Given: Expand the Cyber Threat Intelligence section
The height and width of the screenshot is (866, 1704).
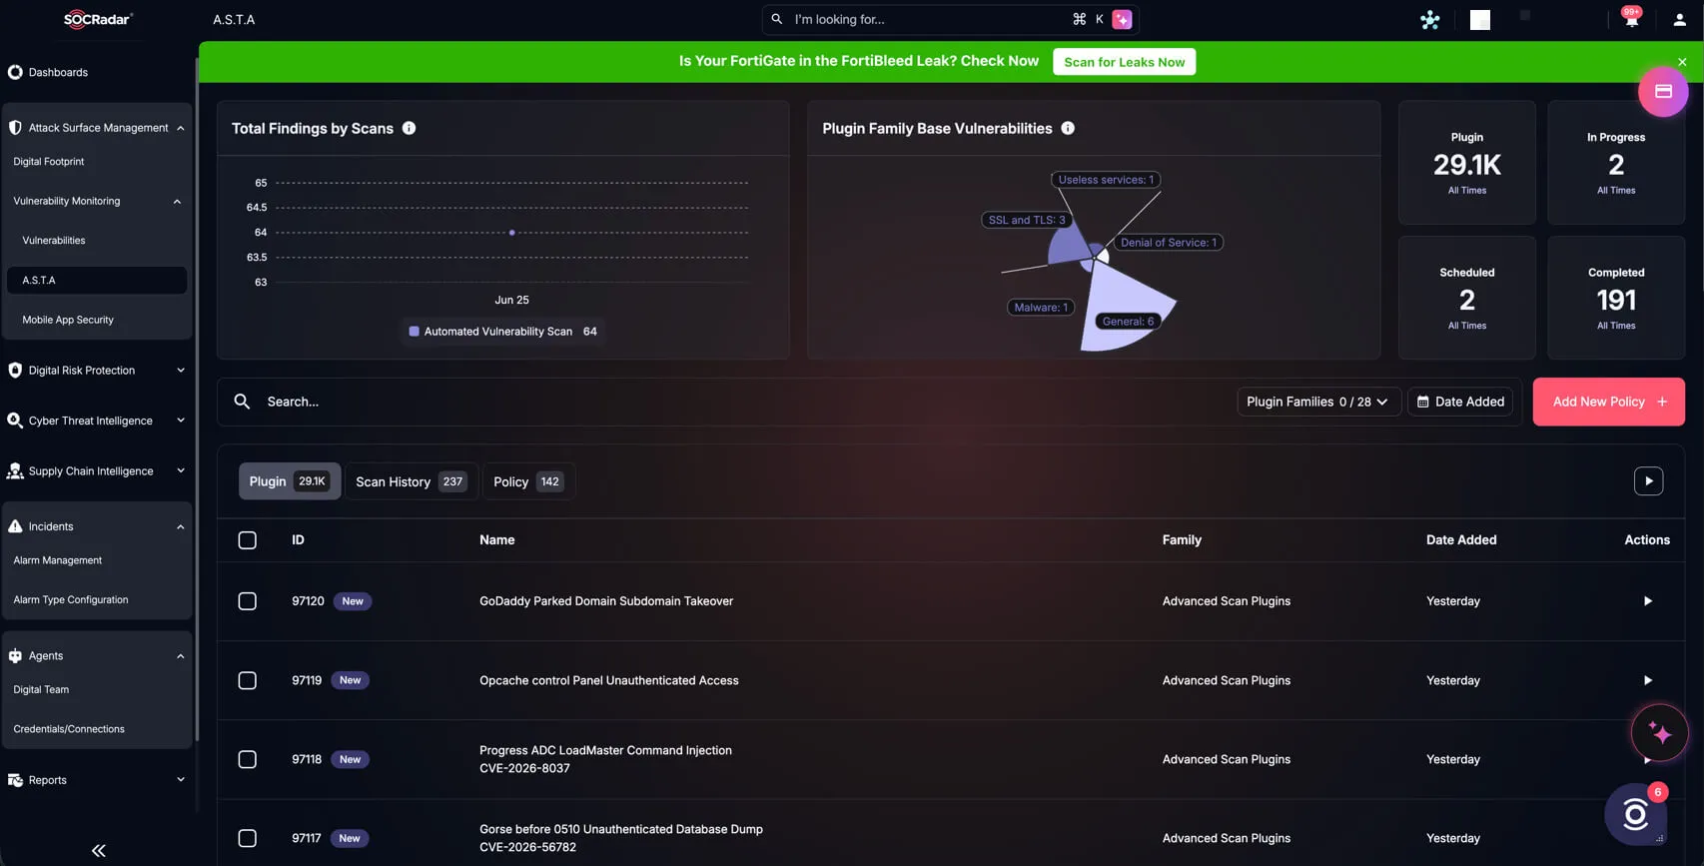Looking at the screenshot, I should coord(181,421).
